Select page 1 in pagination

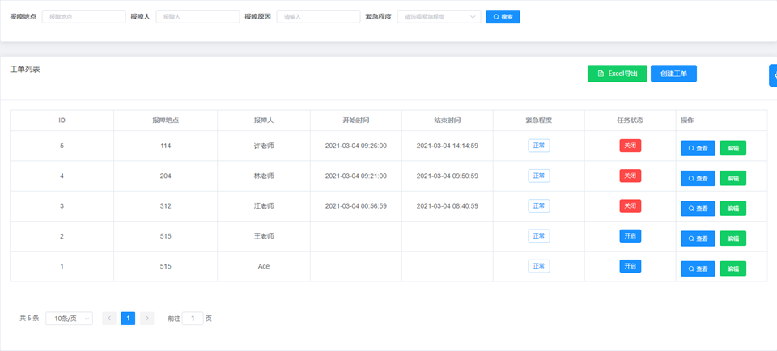128,319
